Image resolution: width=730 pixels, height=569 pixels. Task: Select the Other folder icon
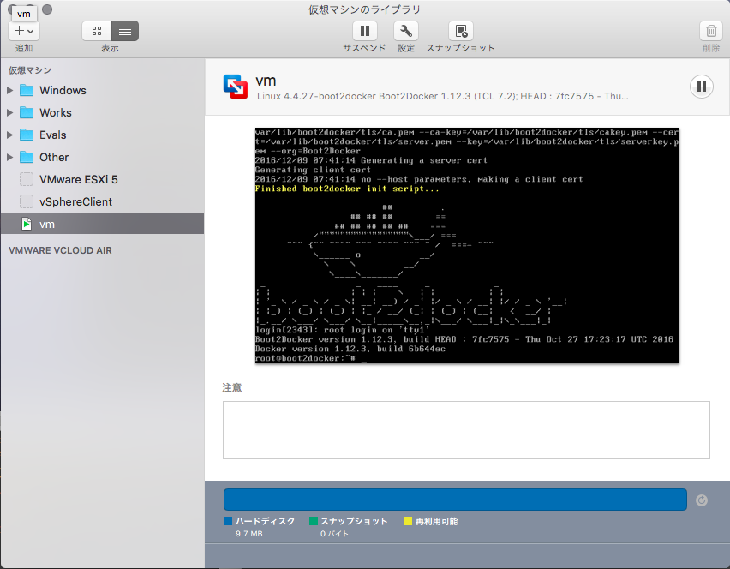27,158
